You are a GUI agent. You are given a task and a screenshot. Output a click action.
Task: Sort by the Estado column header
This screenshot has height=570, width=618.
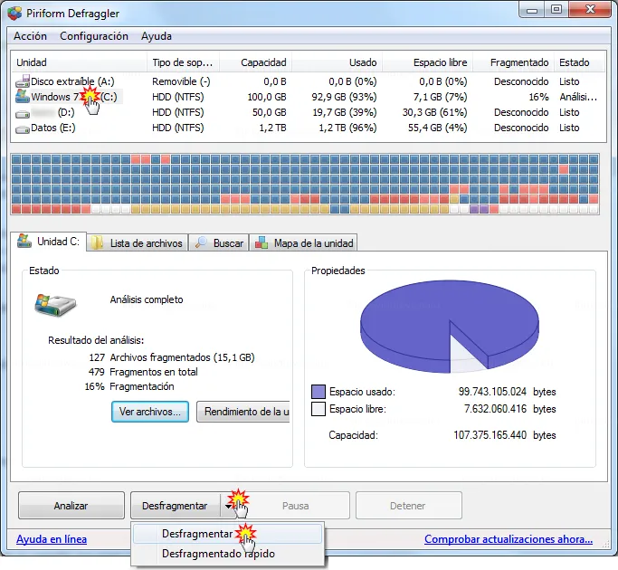[x=578, y=62]
